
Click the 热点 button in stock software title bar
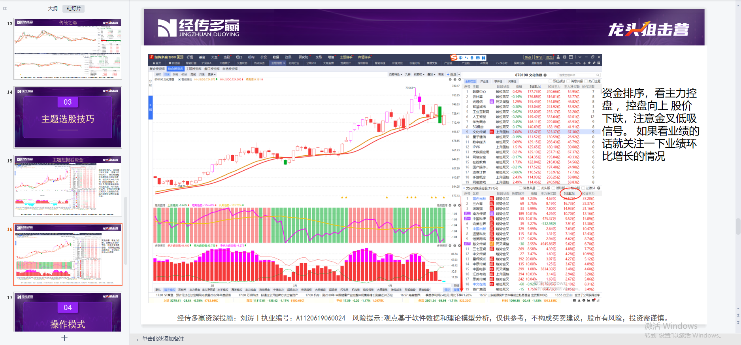528,57
